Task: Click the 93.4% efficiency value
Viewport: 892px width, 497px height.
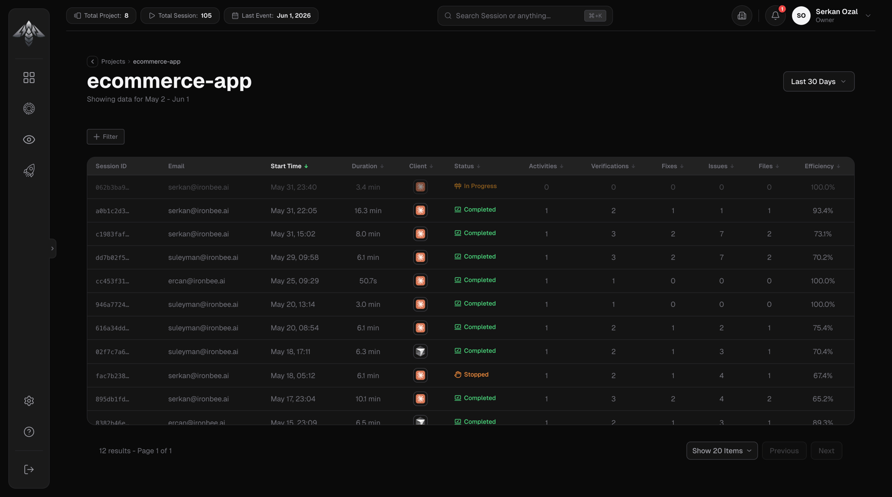Action: tap(822, 211)
